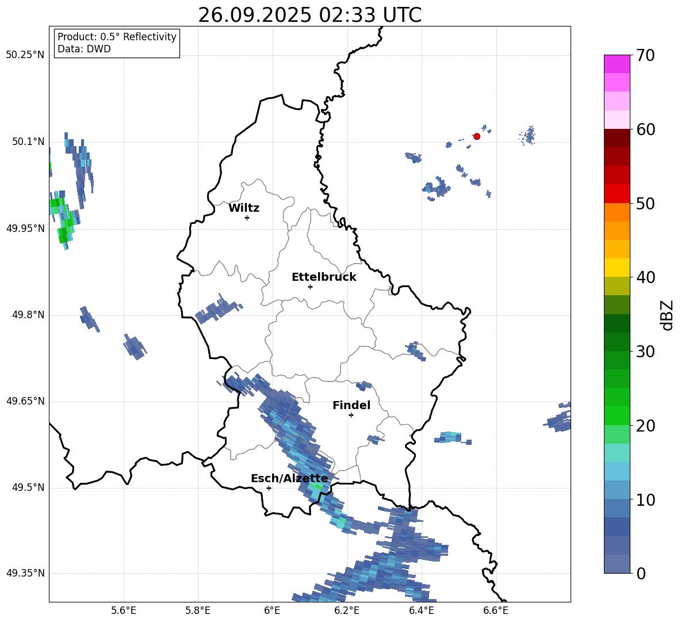Click the colorbar 30 tick label

tap(645, 352)
